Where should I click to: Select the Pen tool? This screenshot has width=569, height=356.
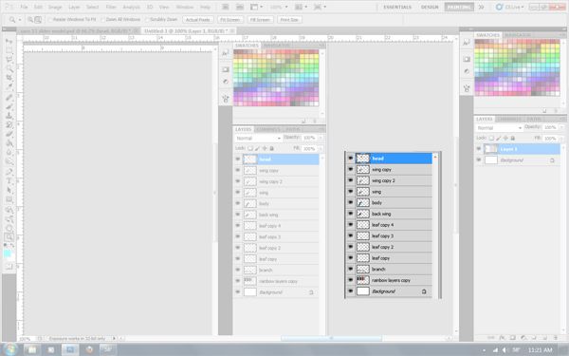[x=9, y=172]
